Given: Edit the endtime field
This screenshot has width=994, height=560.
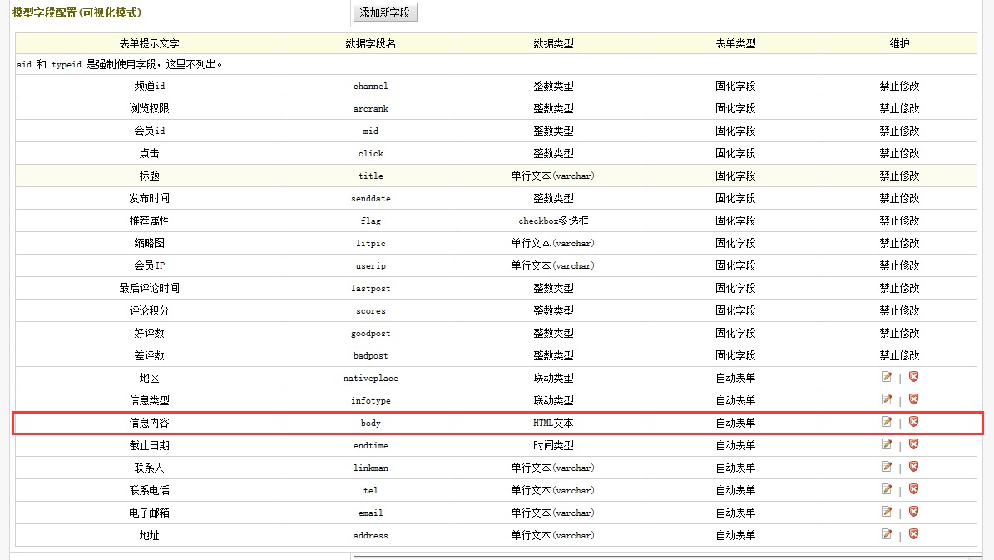Looking at the screenshot, I should click(x=886, y=444).
